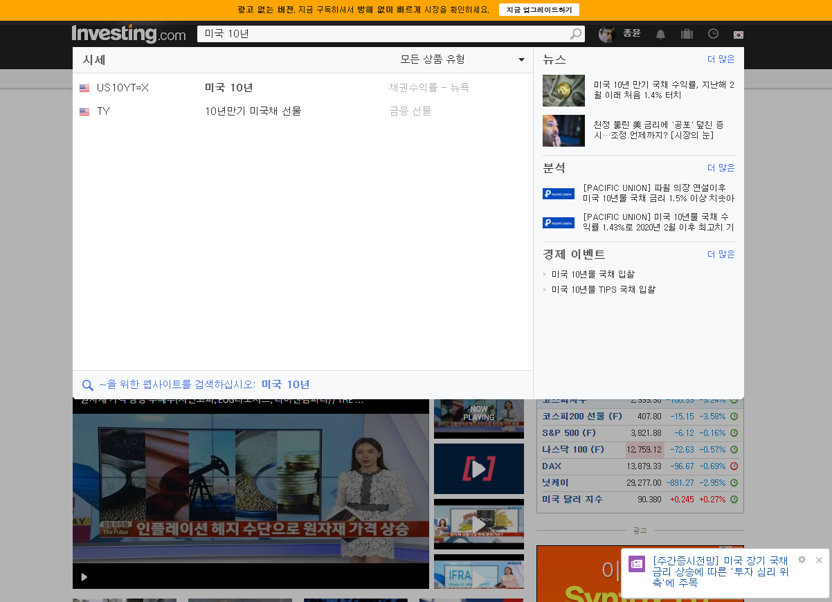Click clock icon in the 코스피200 선물 row

[x=734, y=417]
